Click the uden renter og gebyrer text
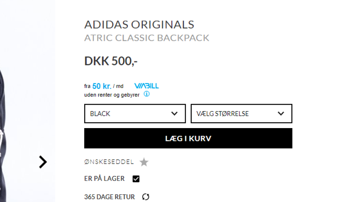The image size is (364, 202). 112,95
